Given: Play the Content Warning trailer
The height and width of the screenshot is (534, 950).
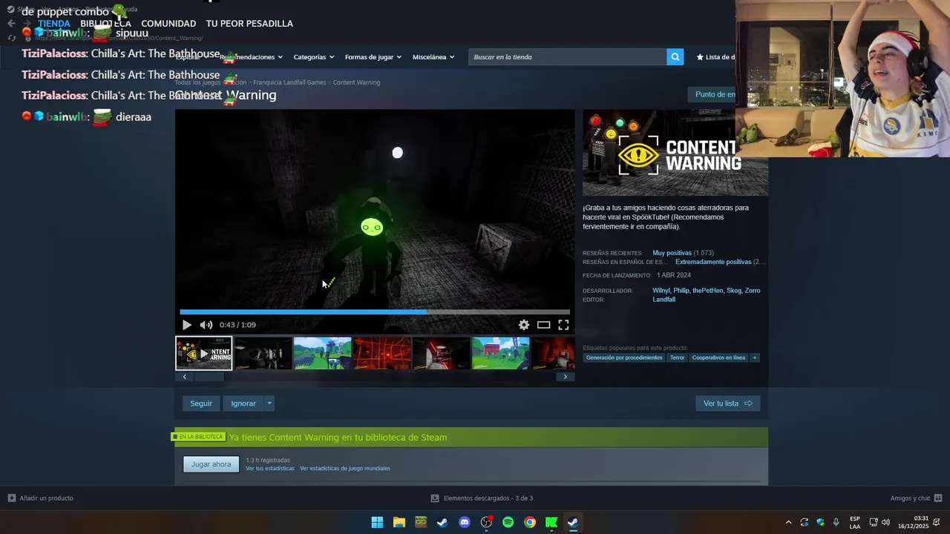Looking at the screenshot, I should (186, 325).
